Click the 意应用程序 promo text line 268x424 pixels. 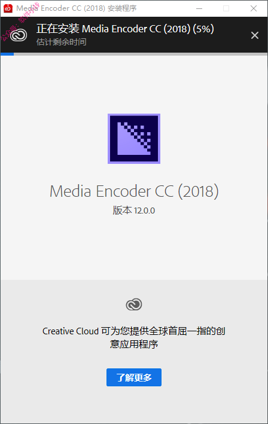coord(134,344)
